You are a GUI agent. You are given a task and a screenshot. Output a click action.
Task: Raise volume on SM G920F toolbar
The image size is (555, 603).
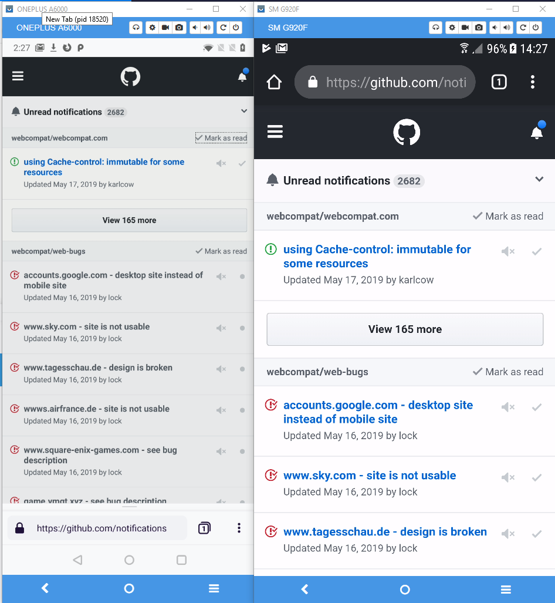[x=507, y=28]
